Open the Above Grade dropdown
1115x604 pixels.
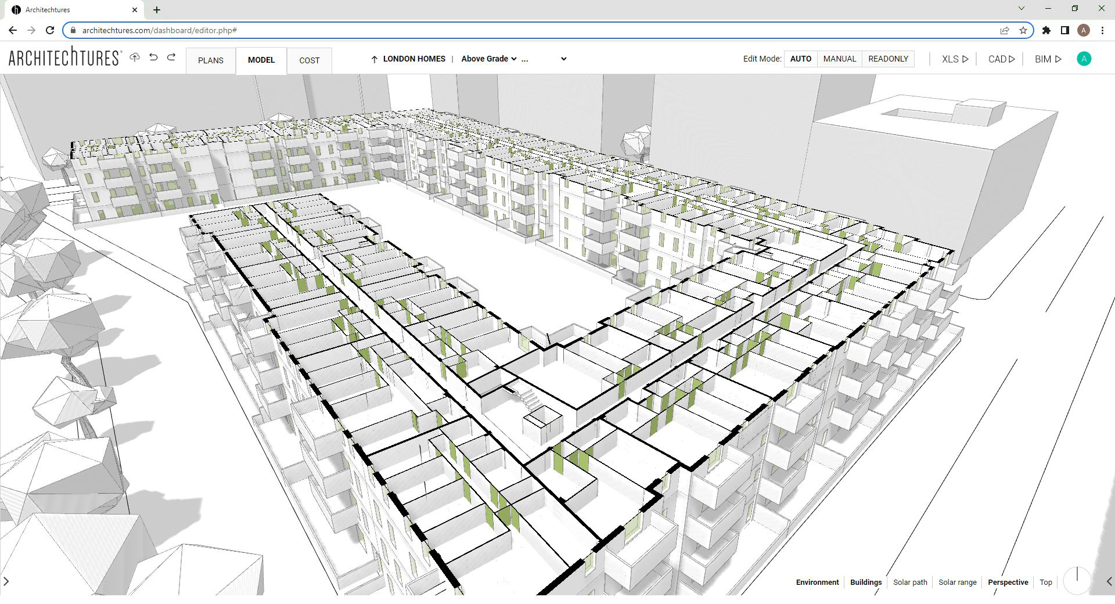coord(489,59)
